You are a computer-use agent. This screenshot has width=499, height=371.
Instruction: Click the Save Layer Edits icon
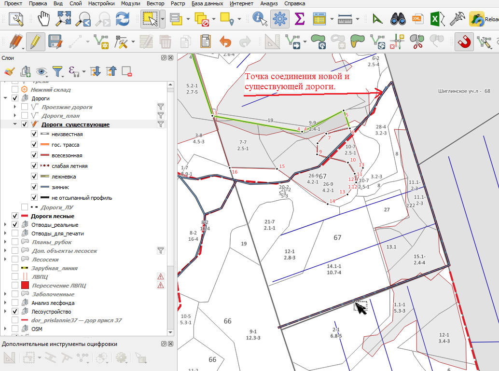pos(55,41)
